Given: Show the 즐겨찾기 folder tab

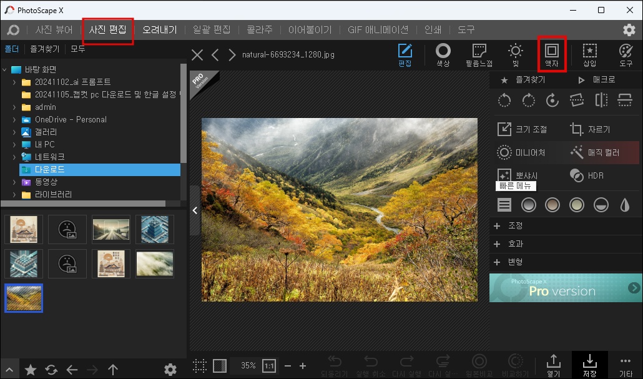Looking at the screenshot, I should pos(45,49).
